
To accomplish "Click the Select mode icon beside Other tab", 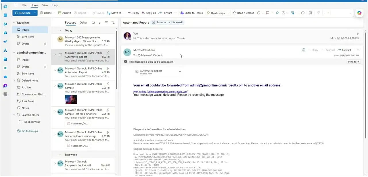I will click(93, 22).
